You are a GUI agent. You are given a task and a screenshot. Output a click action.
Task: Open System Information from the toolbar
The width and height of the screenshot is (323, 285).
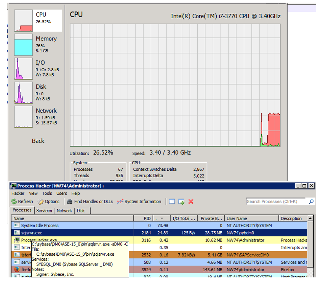tap(139, 202)
